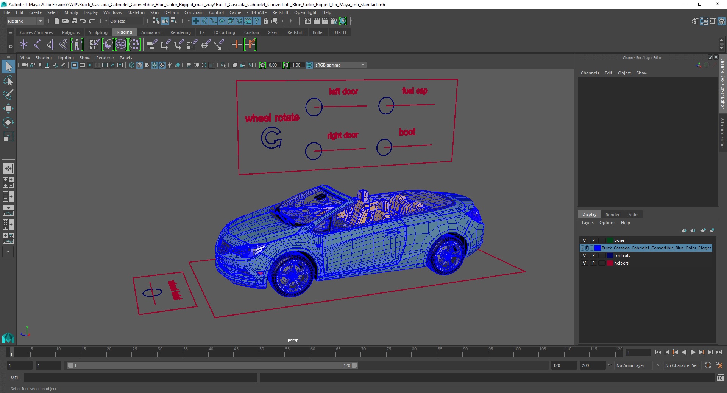Click the MEL command line input field
Image resolution: width=727 pixels, height=393 pixels.
140,378
